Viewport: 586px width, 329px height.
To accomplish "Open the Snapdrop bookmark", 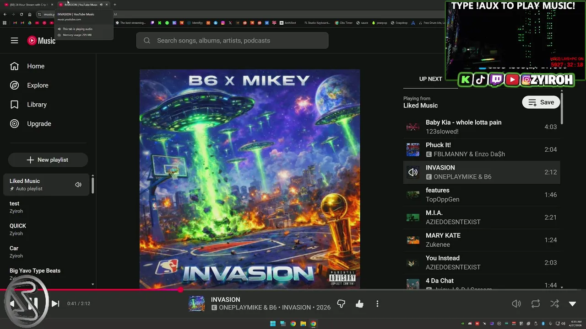I will tap(399, 23).
